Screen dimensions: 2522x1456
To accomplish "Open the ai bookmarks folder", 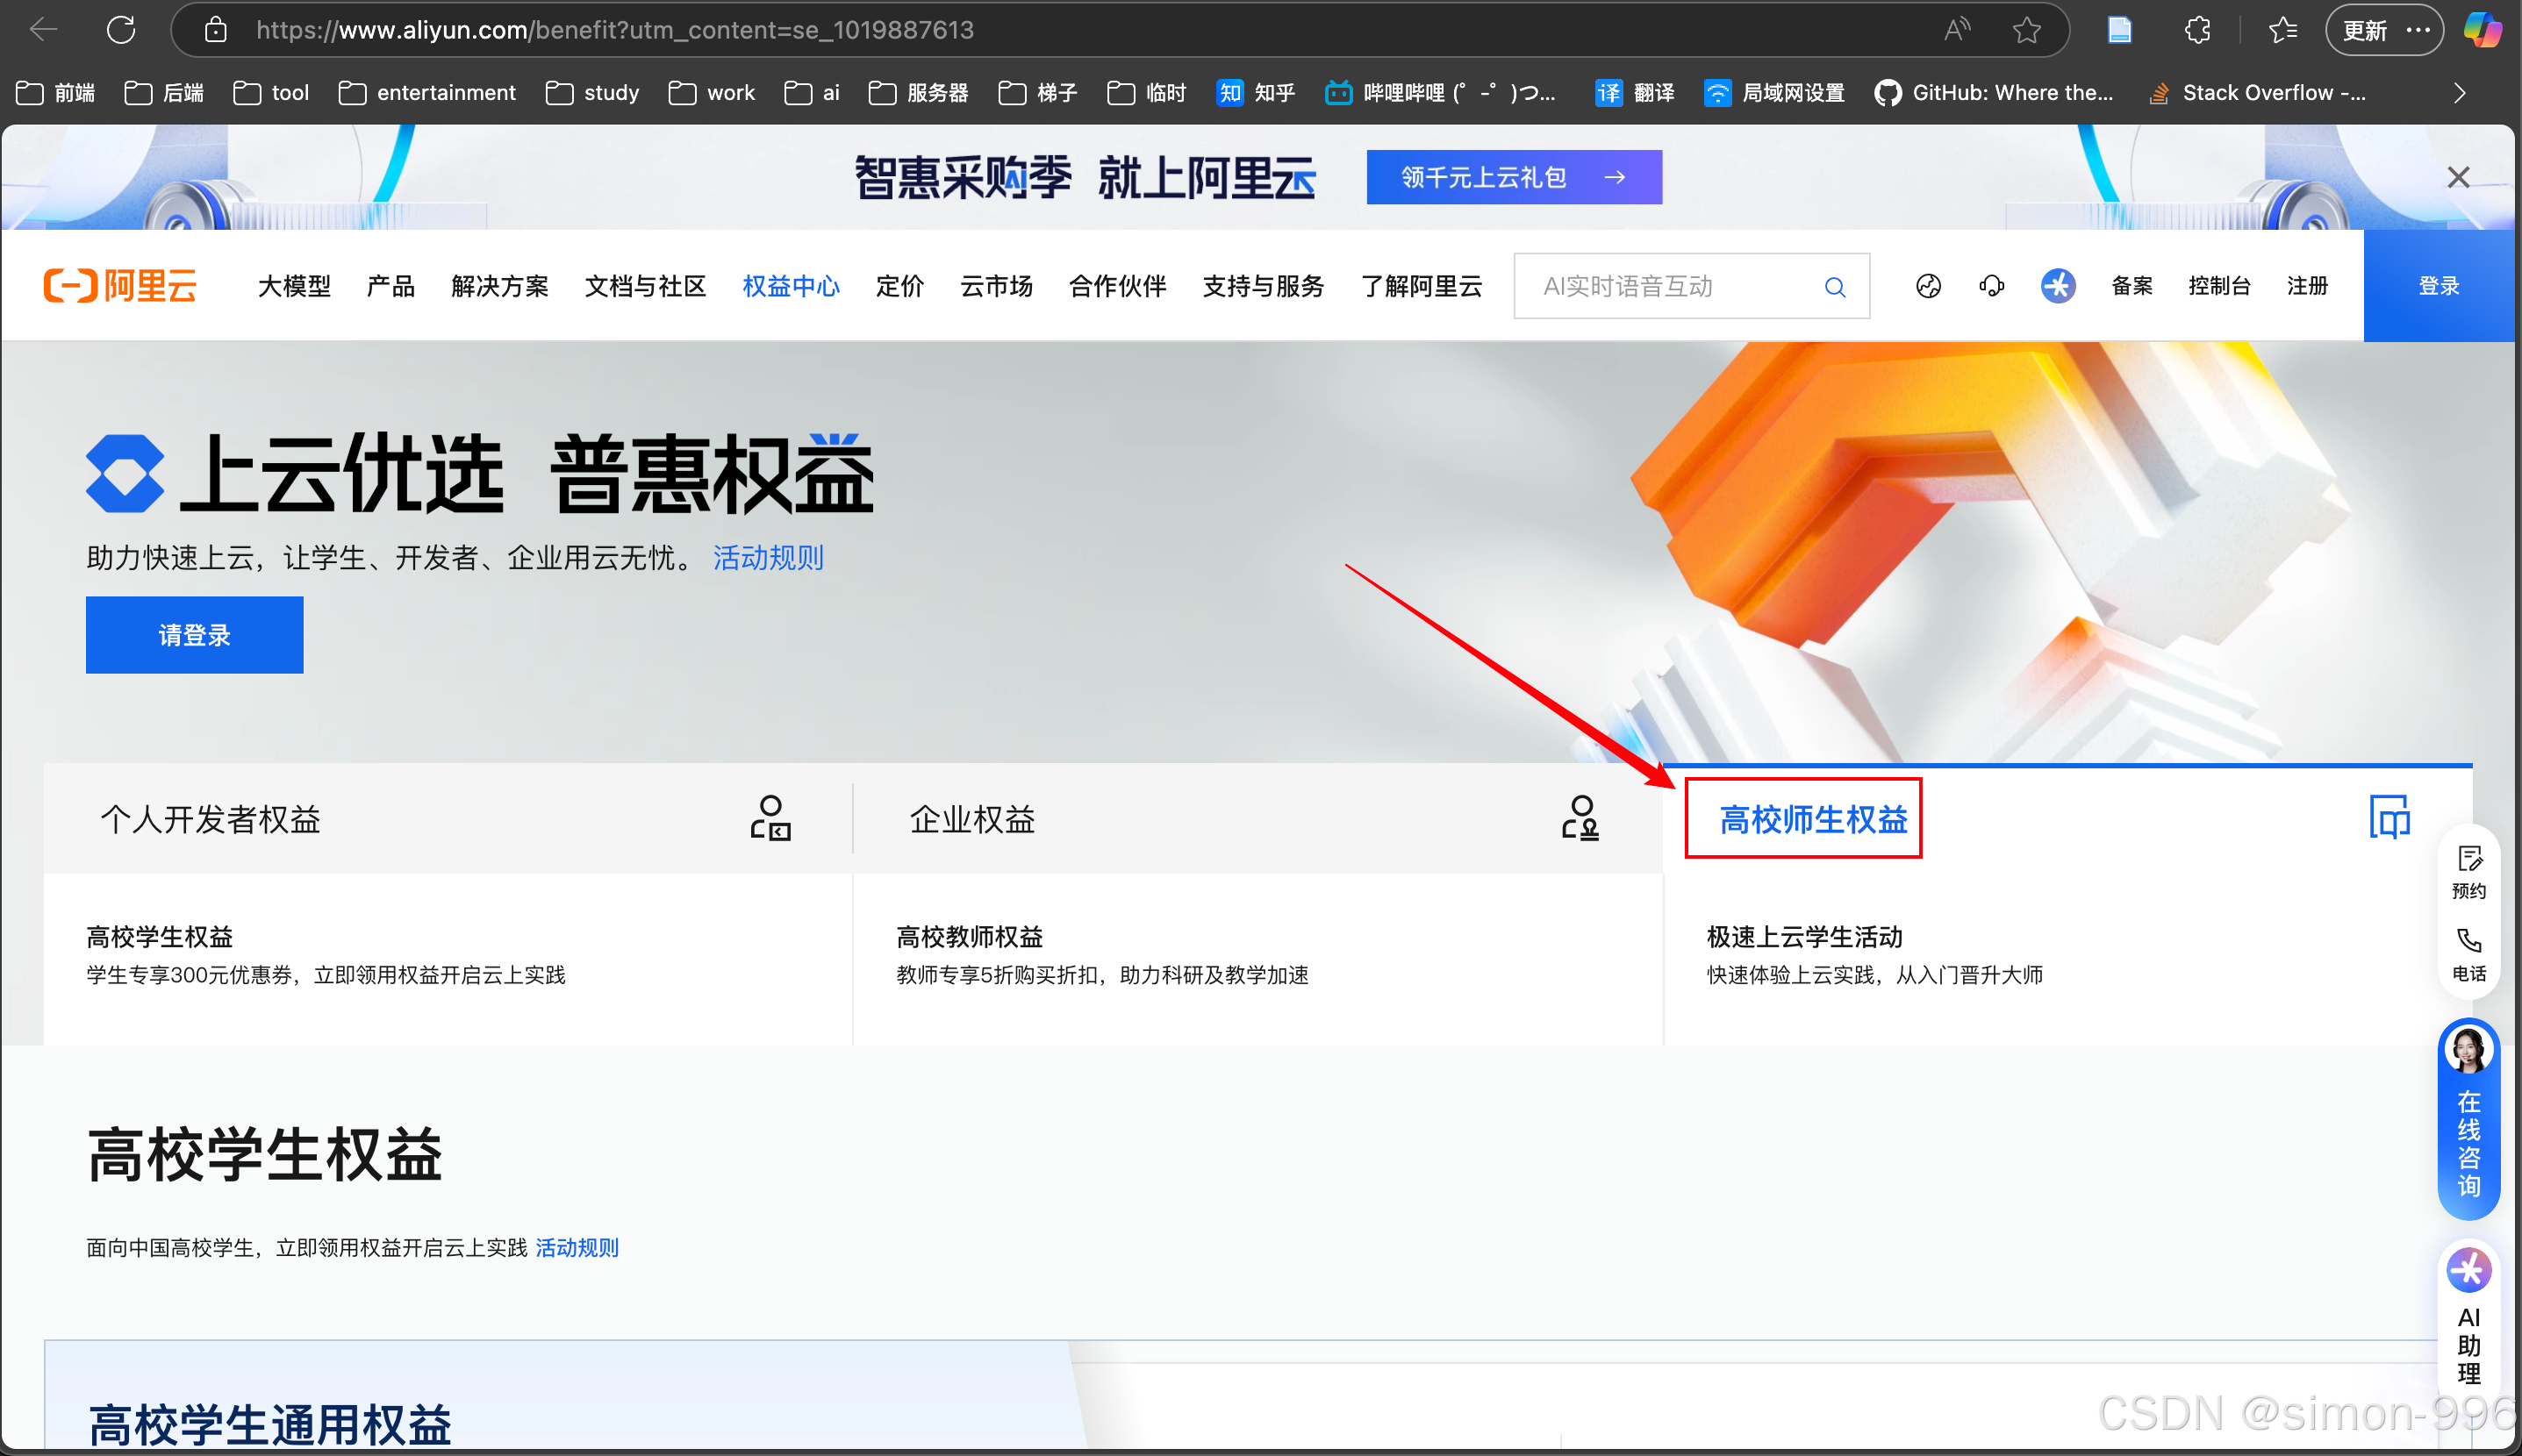I will tap(812, 93).
